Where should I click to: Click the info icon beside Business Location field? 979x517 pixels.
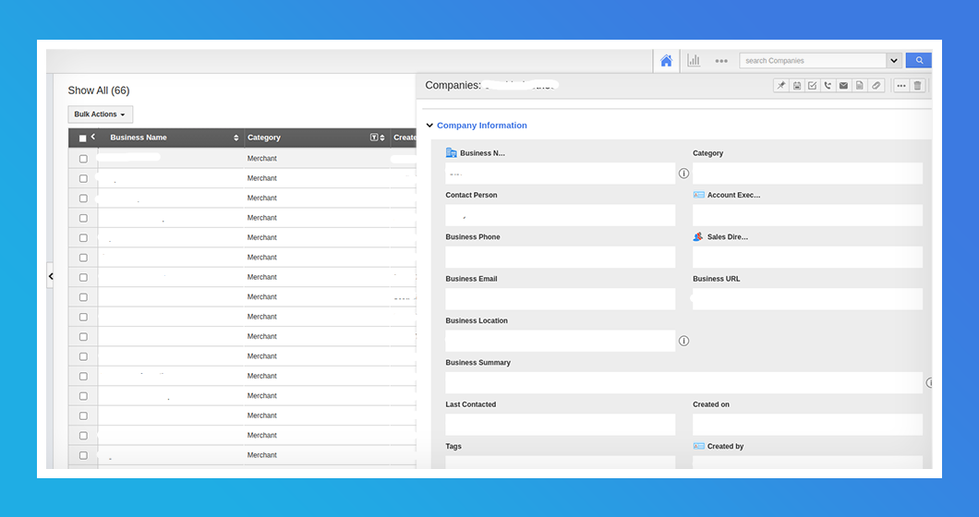[683, 341]
